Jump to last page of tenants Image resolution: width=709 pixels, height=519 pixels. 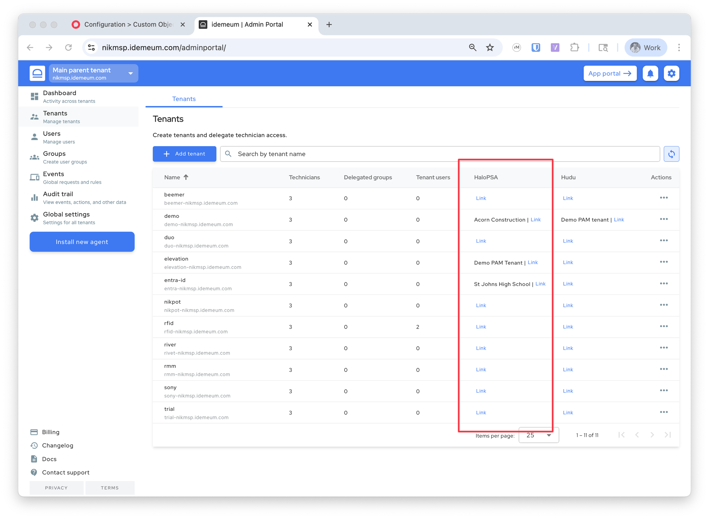[668, 435]
